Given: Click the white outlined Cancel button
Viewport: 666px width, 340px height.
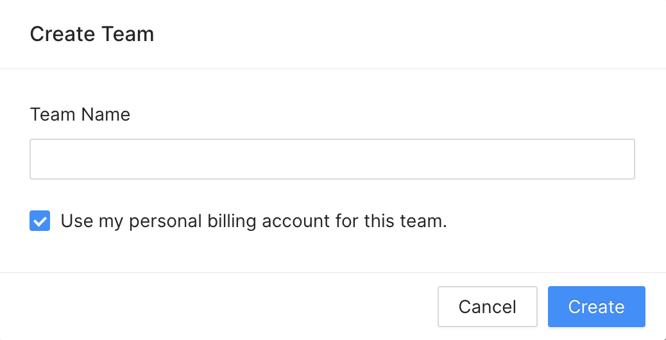Looking at the screenshot, I should tap(488, 307).
